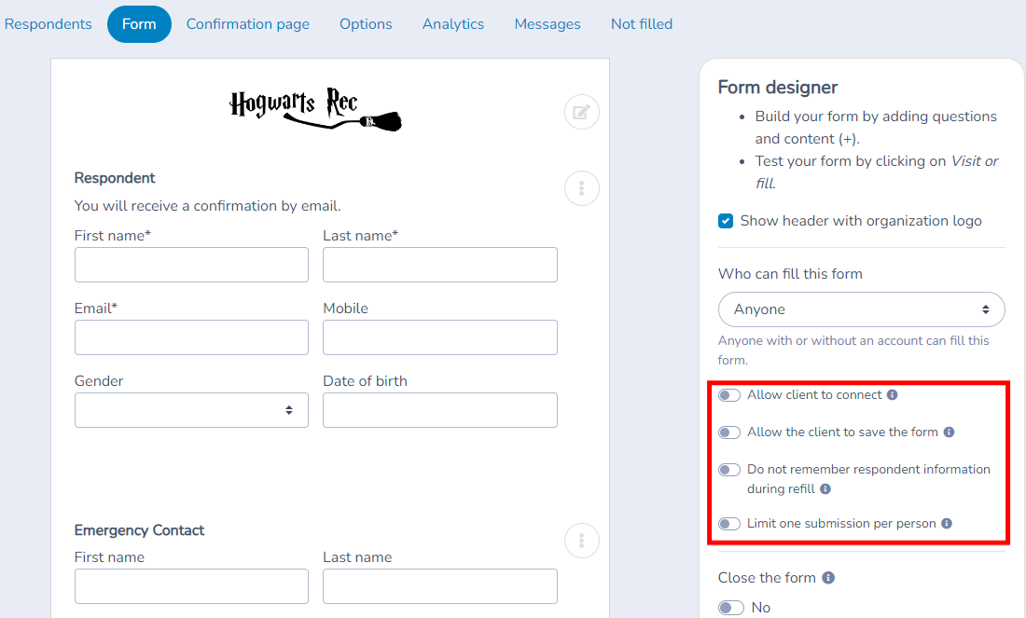The height and width of the screenshot is (618, 1026).
Task: Click 'You will receive a confirmation by email.' text
Action: tap(207, 206)
